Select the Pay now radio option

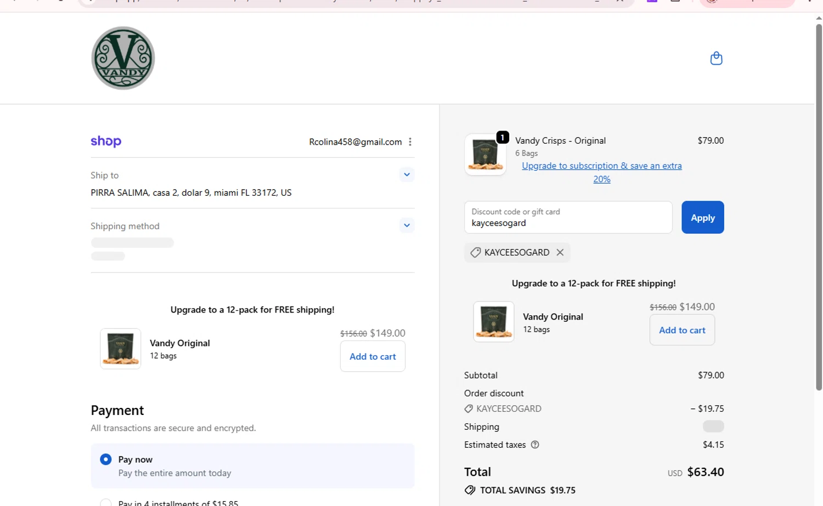click(106, 459)
